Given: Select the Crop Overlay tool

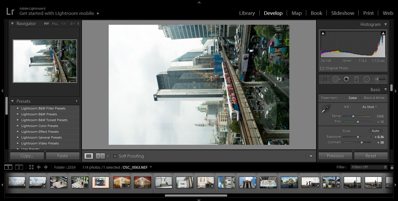Looking at the screenshot, I should coord(325,79).
